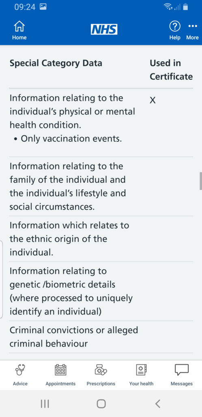The height and width of the screenshot is (417, 202).
Task: Tap Android recent apps button
Action: coord(45,404)
